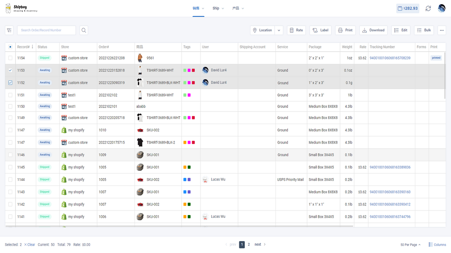The image size is (451, 253).
Task: Open the 产品 menu
Action: click(x=238, y=8)
